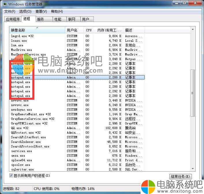
Task: Select the smss.exe process
Action: point(77,156)
